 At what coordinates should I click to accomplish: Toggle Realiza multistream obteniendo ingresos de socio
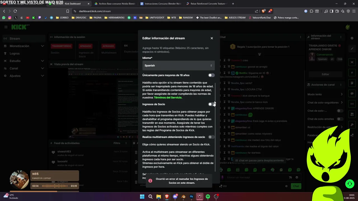[211, 137]
